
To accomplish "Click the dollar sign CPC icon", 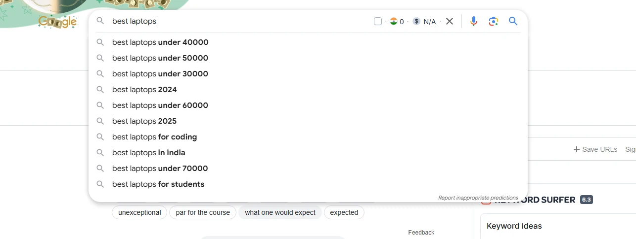I will 416,21.
